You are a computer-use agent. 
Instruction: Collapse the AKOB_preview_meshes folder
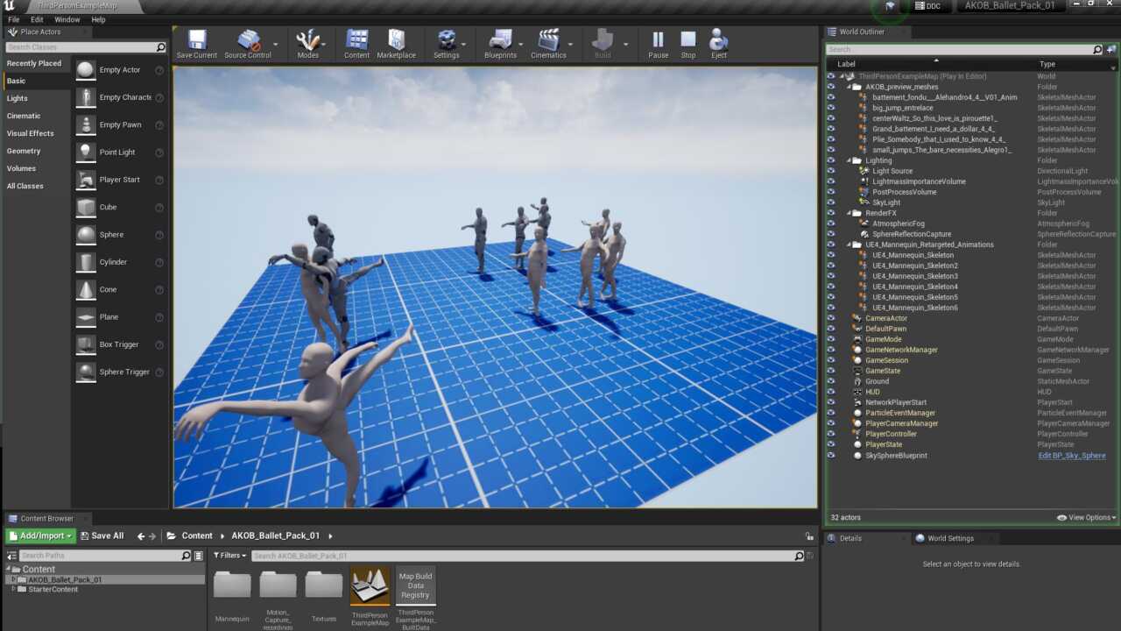pyautogui.click(x=849, y=87)
